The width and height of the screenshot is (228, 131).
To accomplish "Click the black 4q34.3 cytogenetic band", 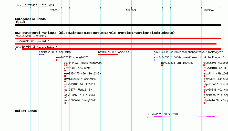I will (x=118, y=25).
